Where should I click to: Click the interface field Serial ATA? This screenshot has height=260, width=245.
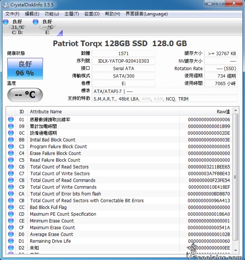tap(124, 69)
